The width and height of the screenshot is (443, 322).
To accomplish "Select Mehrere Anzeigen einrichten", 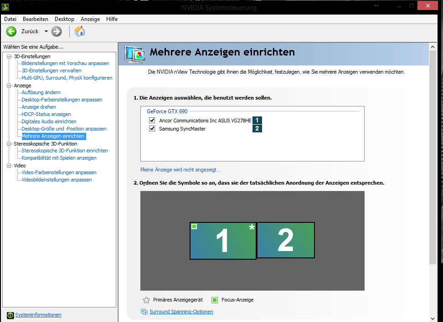I will click(x=53, y=136).
